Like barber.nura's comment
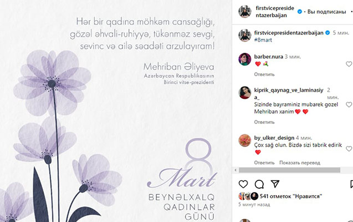 pyautogui.click(x=349, y=64)
